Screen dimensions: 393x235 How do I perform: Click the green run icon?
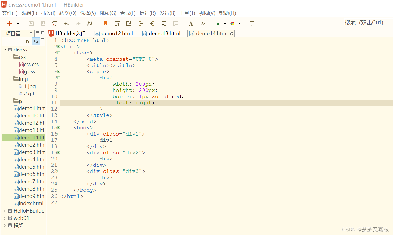218,24
